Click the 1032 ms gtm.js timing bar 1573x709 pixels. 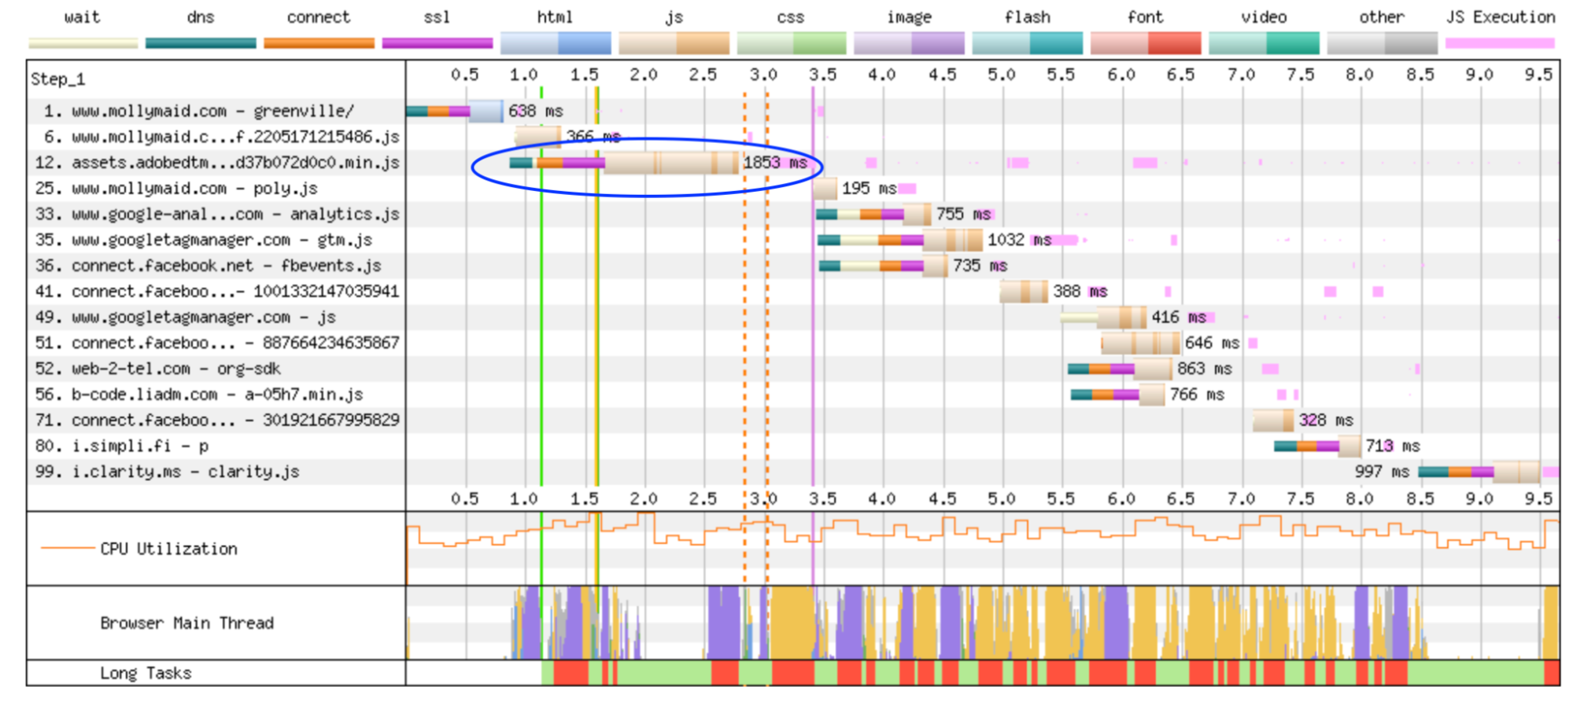(952, 240)
